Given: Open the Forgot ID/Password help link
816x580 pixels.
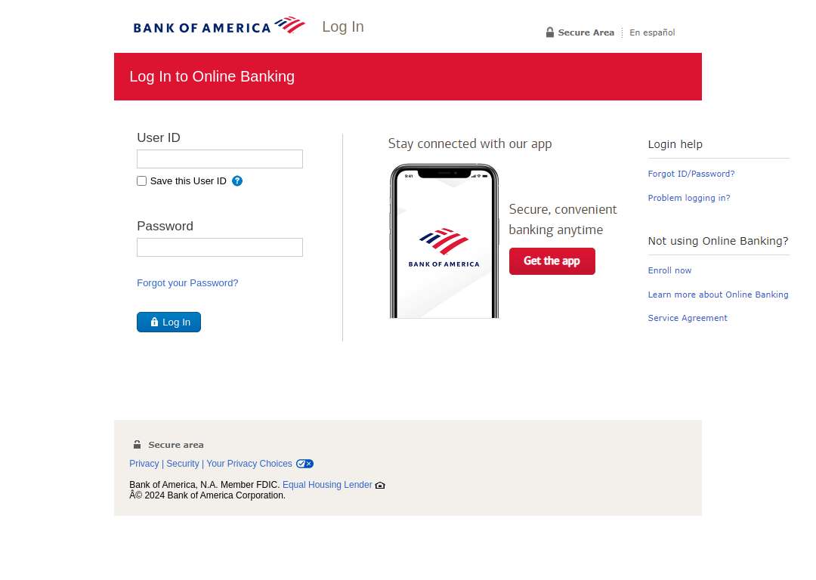Looking at the screenshot, I should point(691,174).
